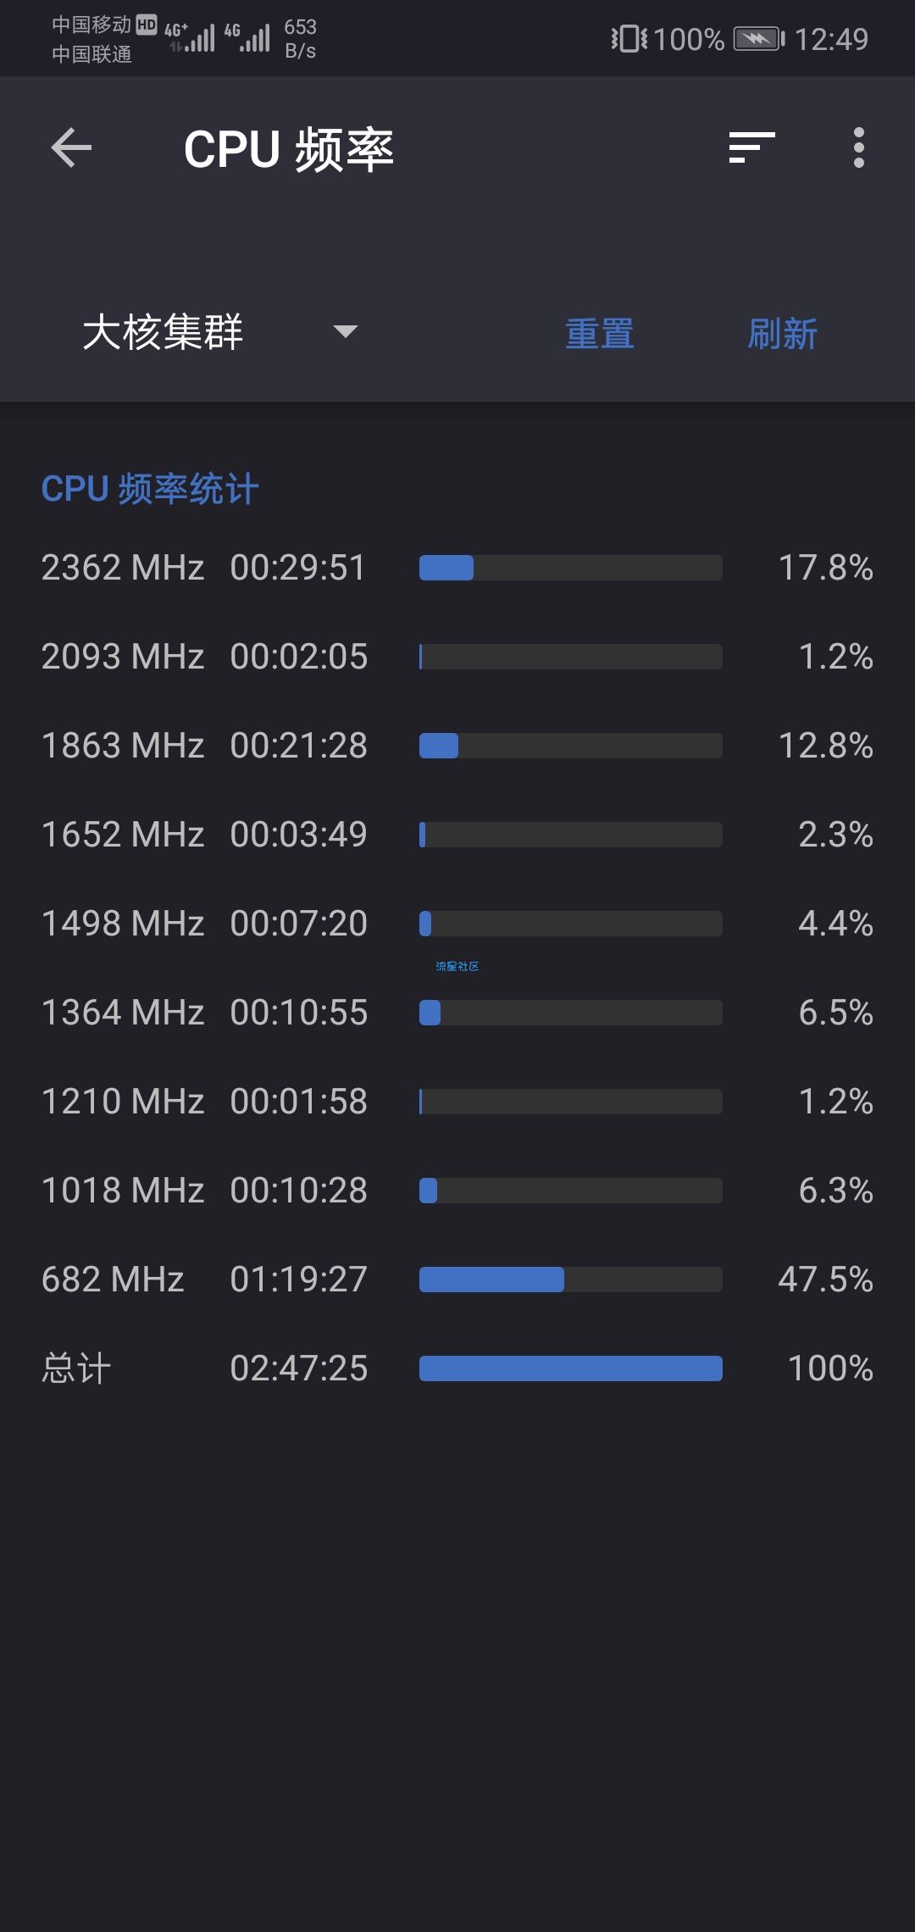915x1932 pixels.
Task: Tap the vibrate mode status icon
Action: point(629,39)
